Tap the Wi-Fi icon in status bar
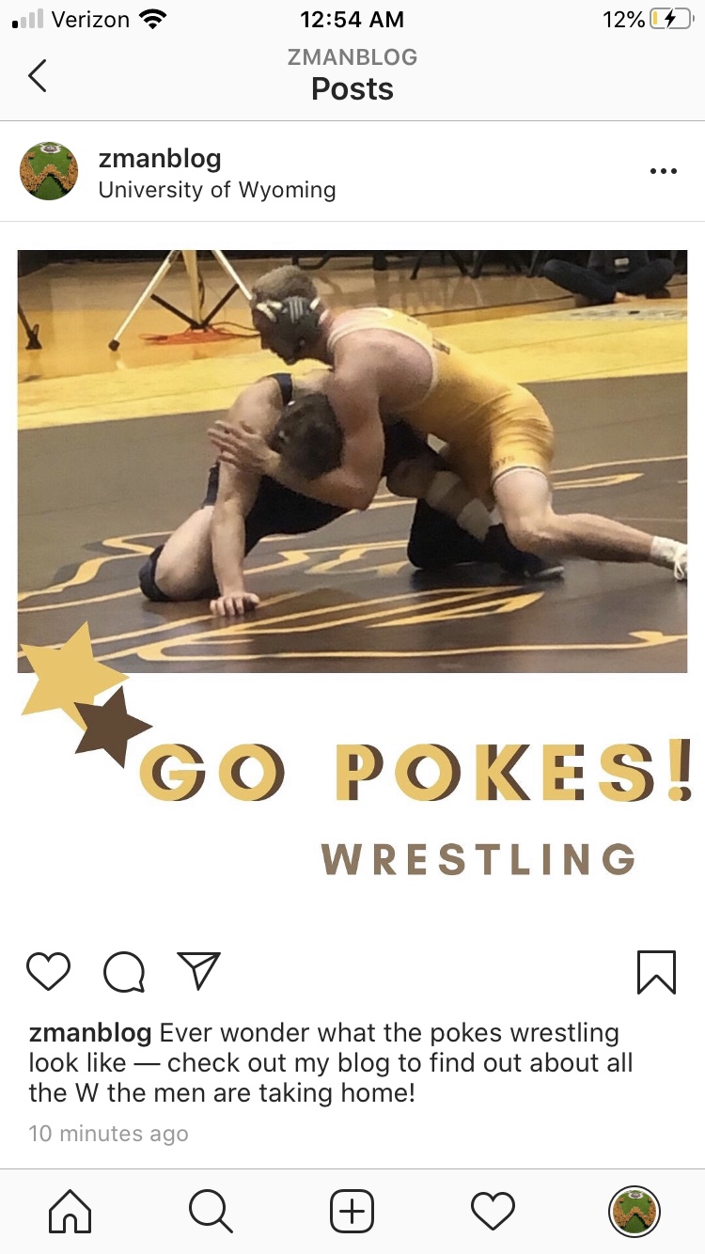The height and width of the screenshot is (1254, 705). click(x=151, y=19)
